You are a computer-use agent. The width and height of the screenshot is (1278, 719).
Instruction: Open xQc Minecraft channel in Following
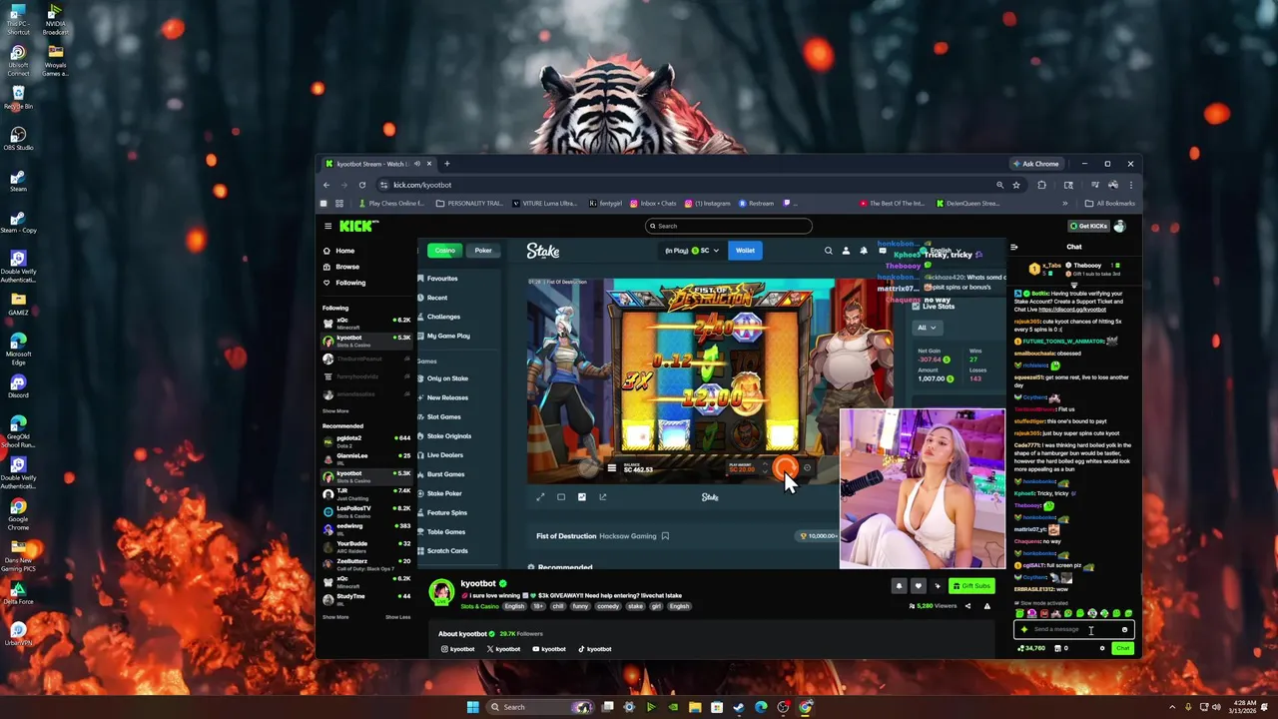click(365, 323)
